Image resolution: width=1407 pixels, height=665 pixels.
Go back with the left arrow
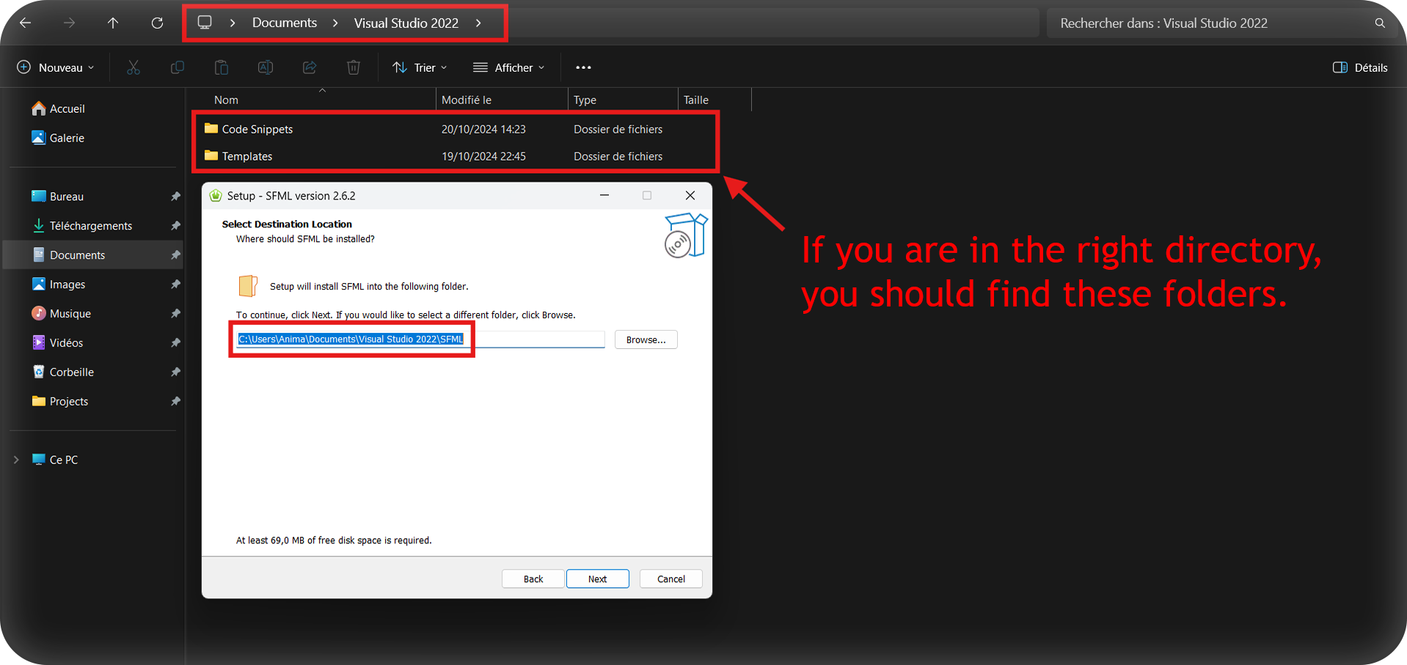pyautogui.click(x=26, y=23)
